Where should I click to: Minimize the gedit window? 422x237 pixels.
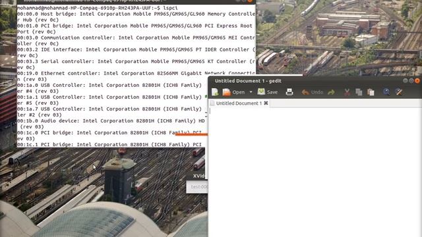point(406,80)
